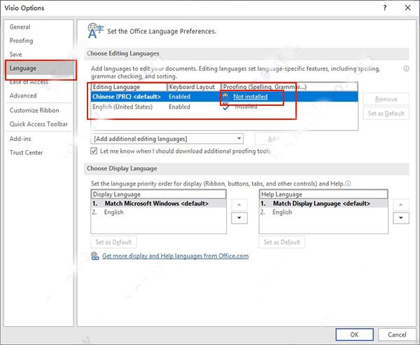Select English in the Help Language list

tap(323, 212)
